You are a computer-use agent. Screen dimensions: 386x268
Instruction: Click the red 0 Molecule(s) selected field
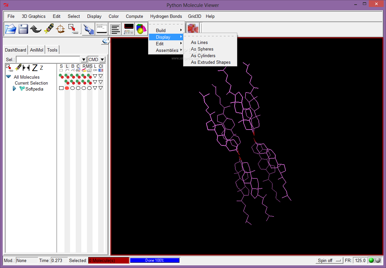click(108, 260)
